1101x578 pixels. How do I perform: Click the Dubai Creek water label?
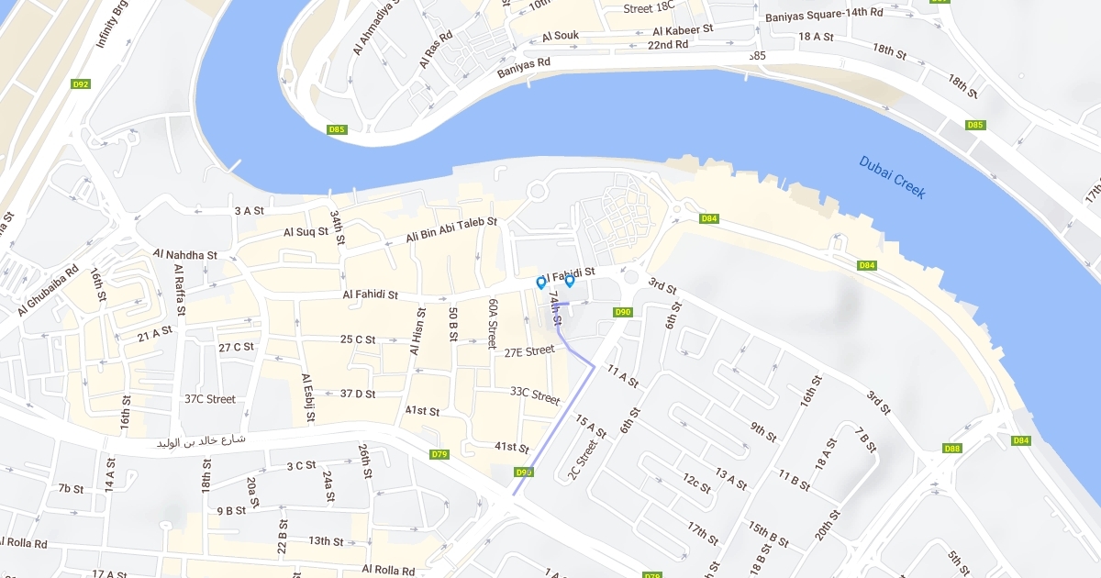tap(893, 177)
